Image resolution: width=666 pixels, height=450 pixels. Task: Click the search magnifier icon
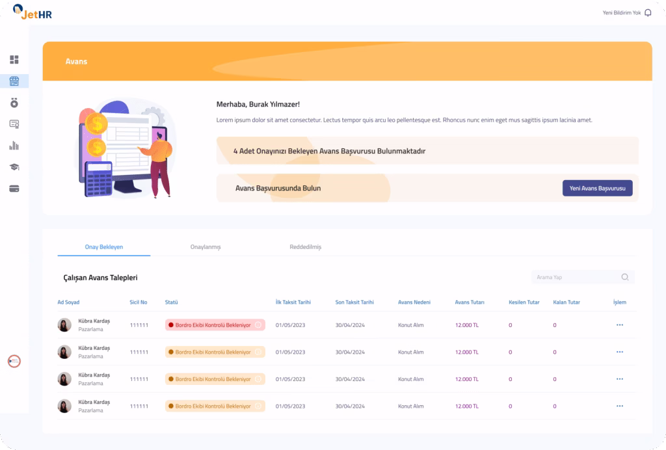625,277
